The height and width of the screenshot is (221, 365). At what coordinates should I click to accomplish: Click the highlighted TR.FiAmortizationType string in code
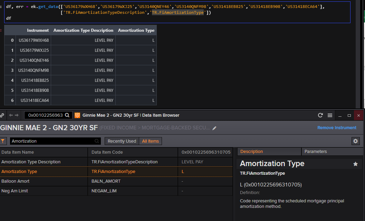178,12
